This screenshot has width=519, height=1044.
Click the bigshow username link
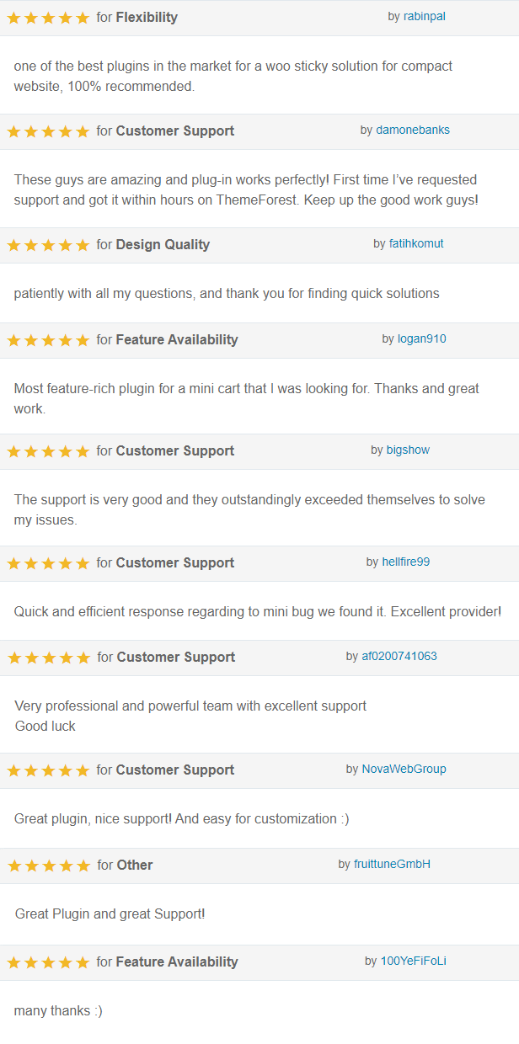click(x=408, y=450)
